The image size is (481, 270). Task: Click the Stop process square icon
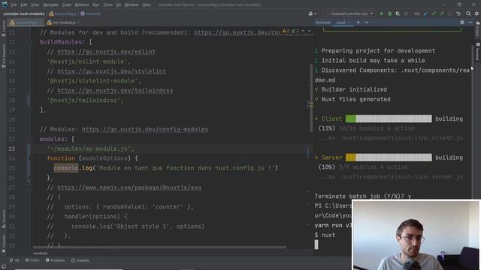coord(406,13)
